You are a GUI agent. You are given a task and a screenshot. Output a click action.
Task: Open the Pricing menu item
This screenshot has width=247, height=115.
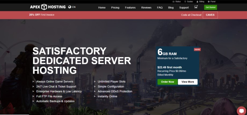pos(115,7)
